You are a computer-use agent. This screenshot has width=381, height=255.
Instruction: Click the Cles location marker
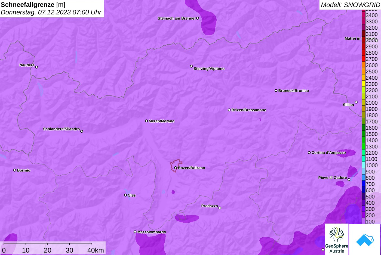pos(125,195)
